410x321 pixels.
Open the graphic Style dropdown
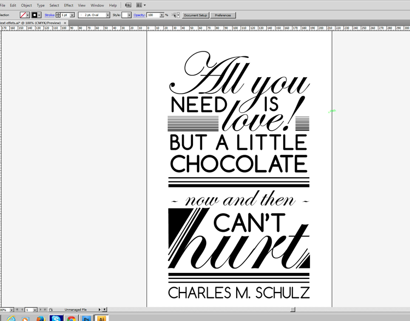(129, 15)
